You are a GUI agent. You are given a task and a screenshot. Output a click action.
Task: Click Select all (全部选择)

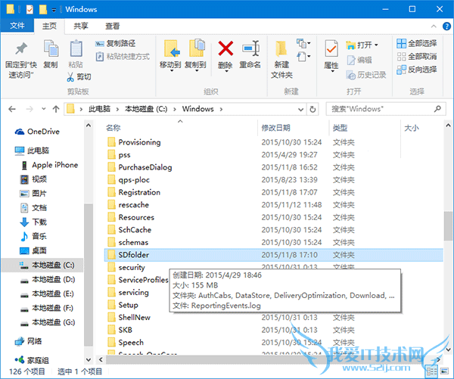417,43
